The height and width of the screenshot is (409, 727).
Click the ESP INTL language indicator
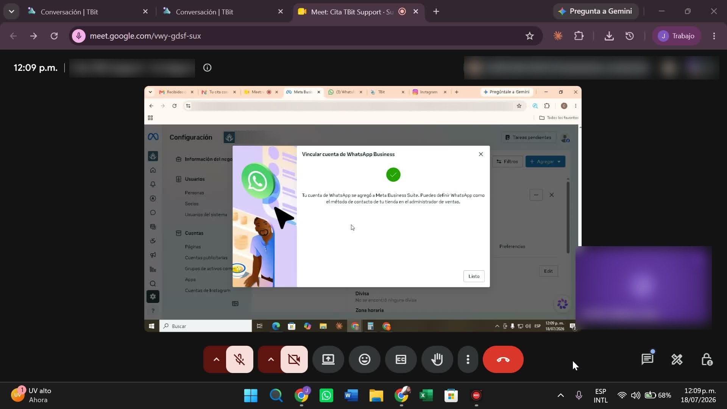click(601, 395)
